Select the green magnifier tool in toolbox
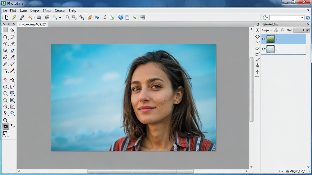Image resolution: width=312 pixels, height=175 pixels. [5, 100]
